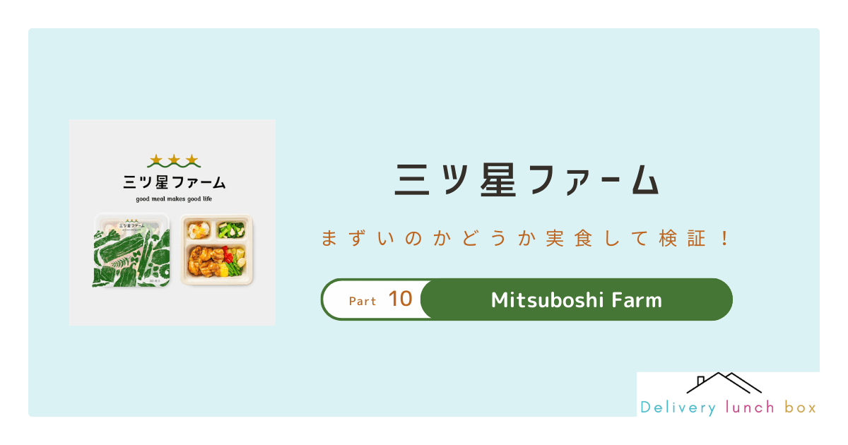The height and width of the screenshot is (445, 848).
Task: Click the pink word 'lunch' in the logo
Action: click(x=750, y=408)
